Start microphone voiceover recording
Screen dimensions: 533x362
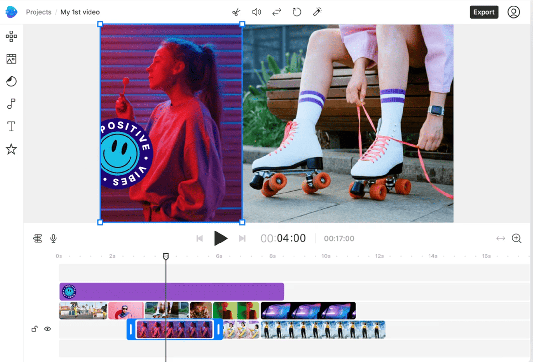click(53, 239)
